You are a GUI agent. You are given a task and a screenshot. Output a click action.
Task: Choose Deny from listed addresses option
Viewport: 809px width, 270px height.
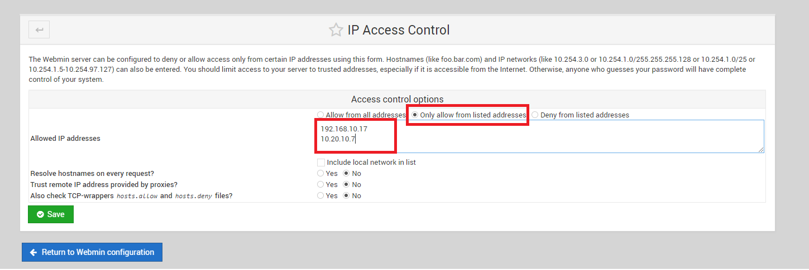[x=535, y=115]
